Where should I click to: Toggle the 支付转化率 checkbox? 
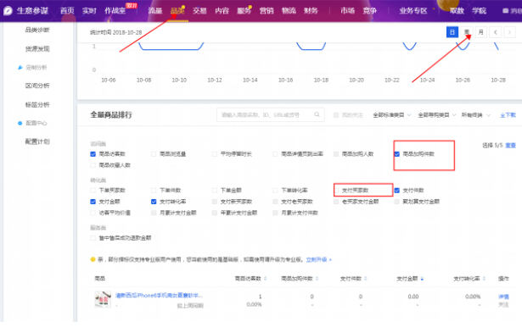click(x=154, y=202)
